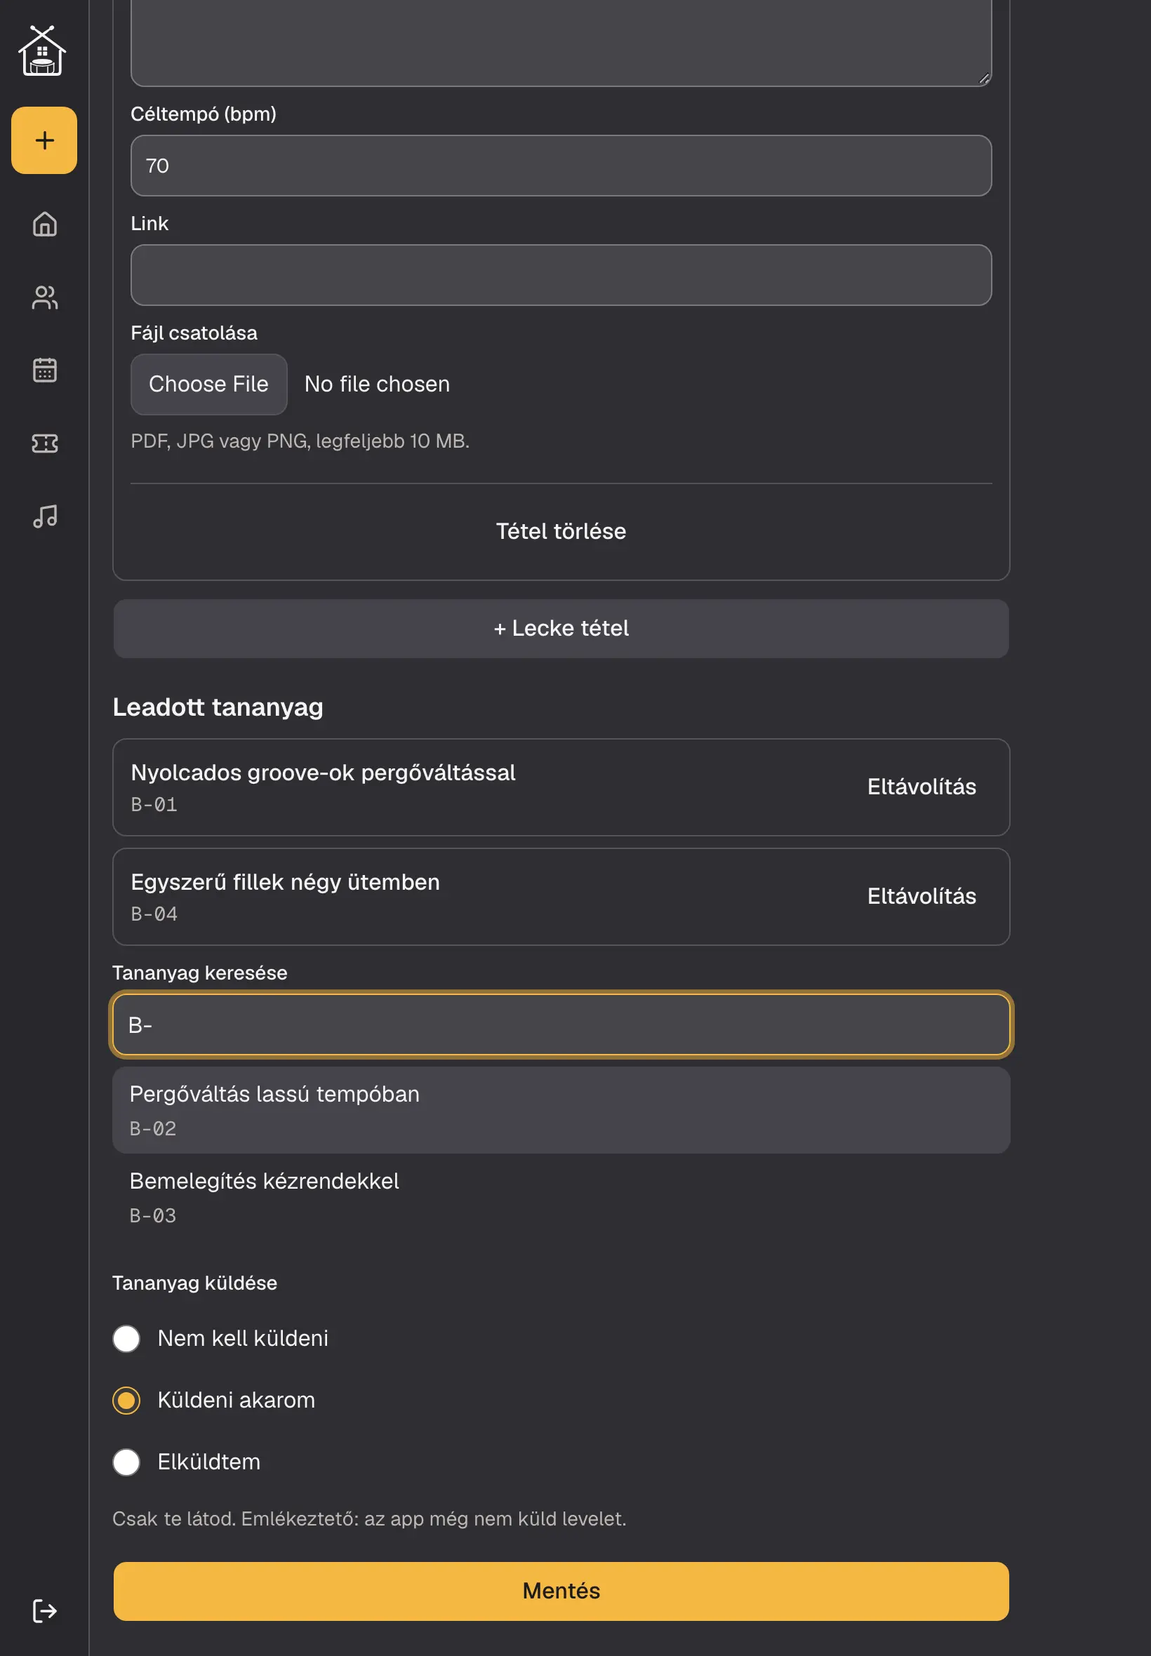The height and width of the screenshot is (1656, 1151).
Task: Click into the Céltempó (bpm) field
Action: click(x=561, y=166)
